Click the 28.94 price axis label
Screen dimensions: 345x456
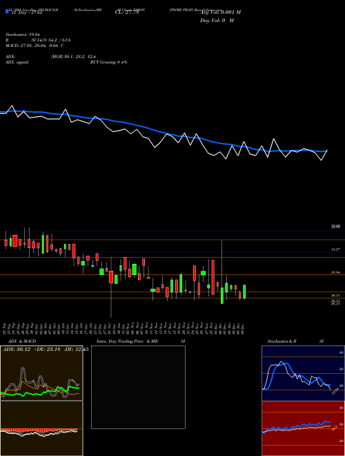[x=335, y=272]
